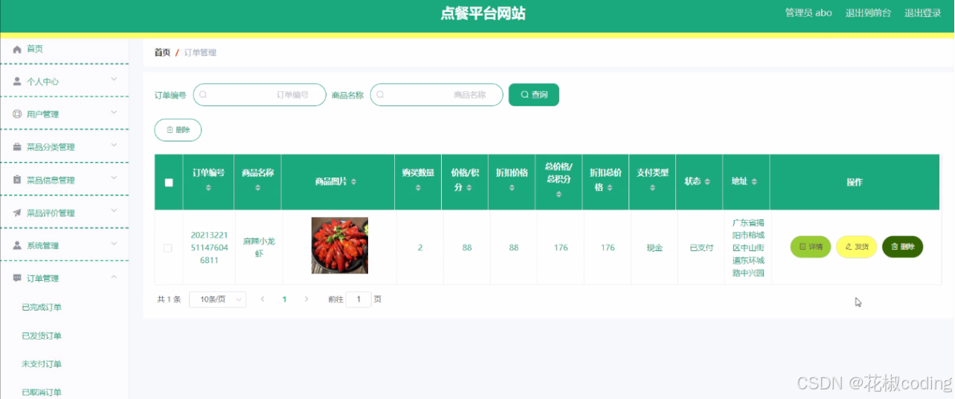The image size is (955, 399).
Task: Expand the 系统管理 menu chevron
Action: tap(114, 244)
